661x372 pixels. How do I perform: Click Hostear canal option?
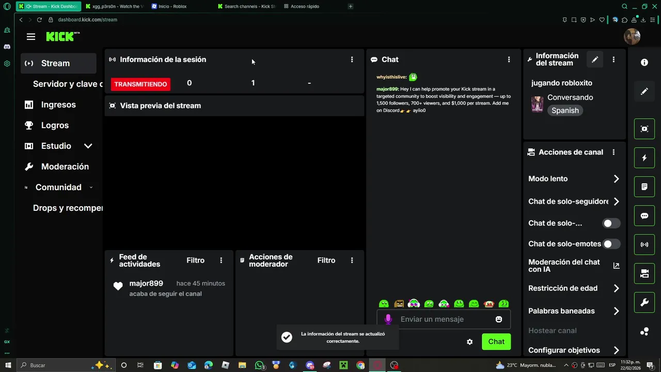[553, 331]
